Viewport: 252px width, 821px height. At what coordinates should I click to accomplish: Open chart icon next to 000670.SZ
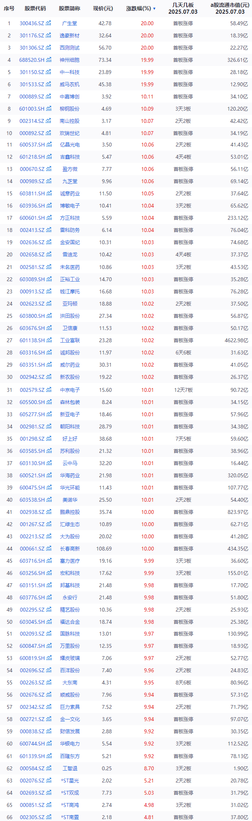coord(48,169)
